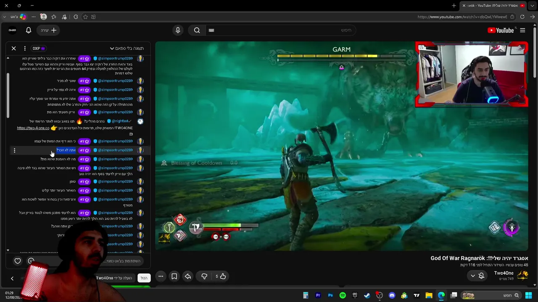Image resolution: width=538 pixels, height=302 pixels.
Task: Click the God Of War Ragnarök video title
Action: point(479,258)
